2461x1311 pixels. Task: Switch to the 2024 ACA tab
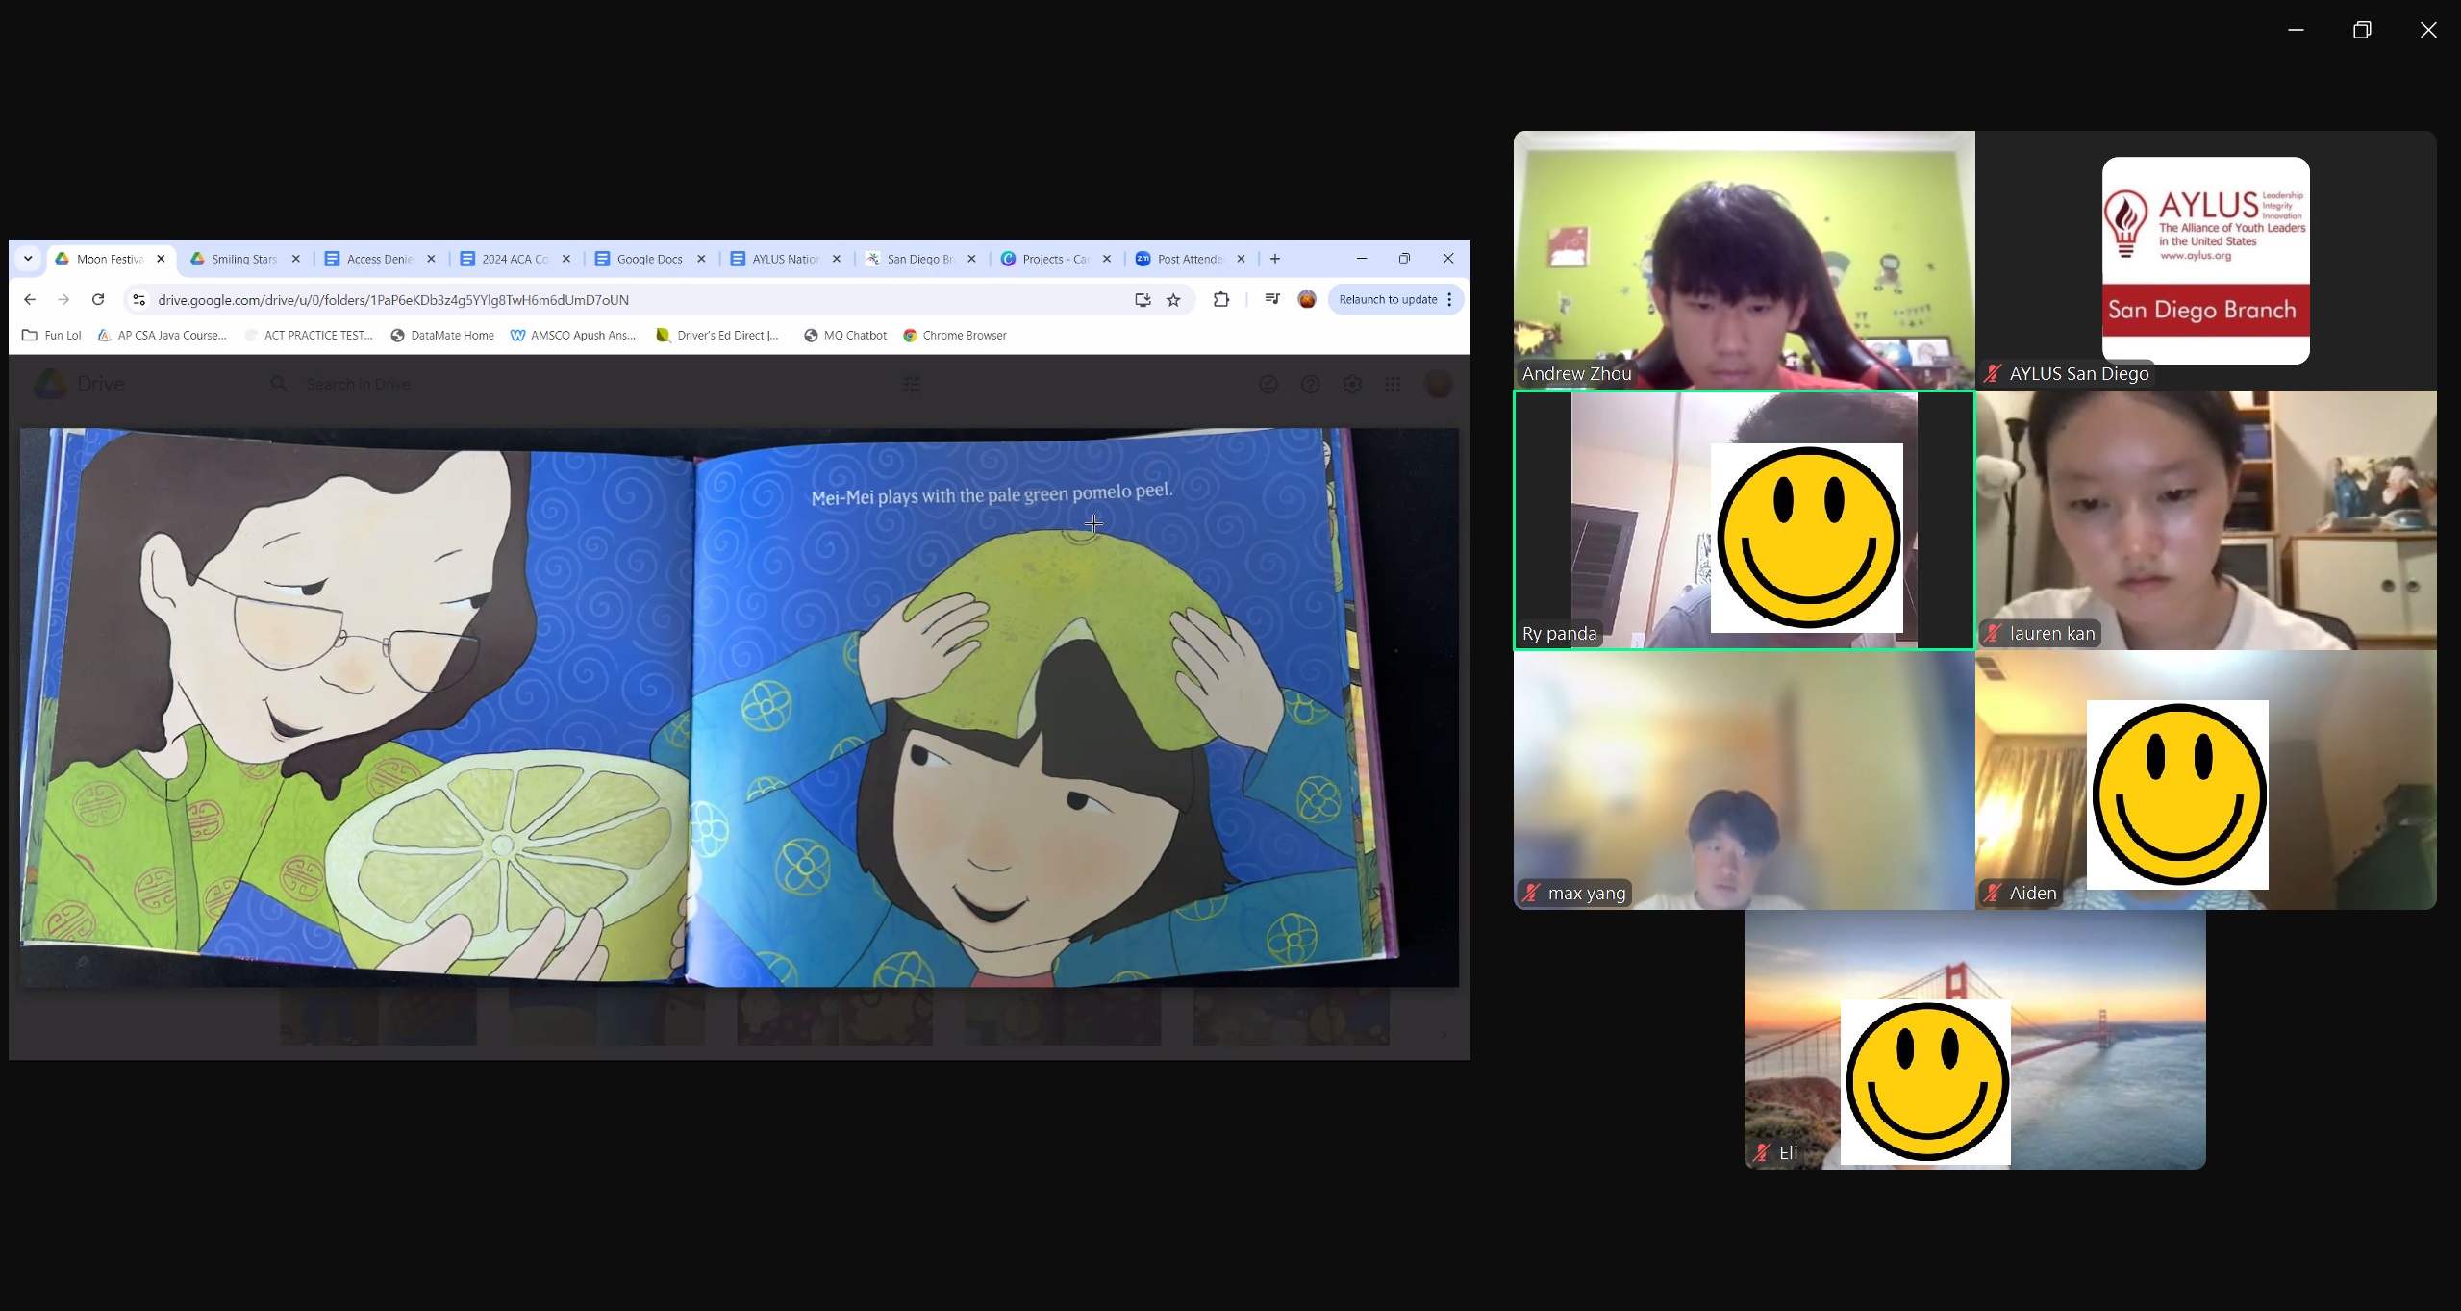516,259
